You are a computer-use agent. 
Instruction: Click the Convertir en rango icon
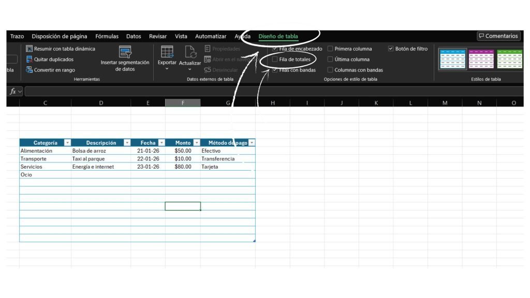pyautogui.click(x=30, y=70)
